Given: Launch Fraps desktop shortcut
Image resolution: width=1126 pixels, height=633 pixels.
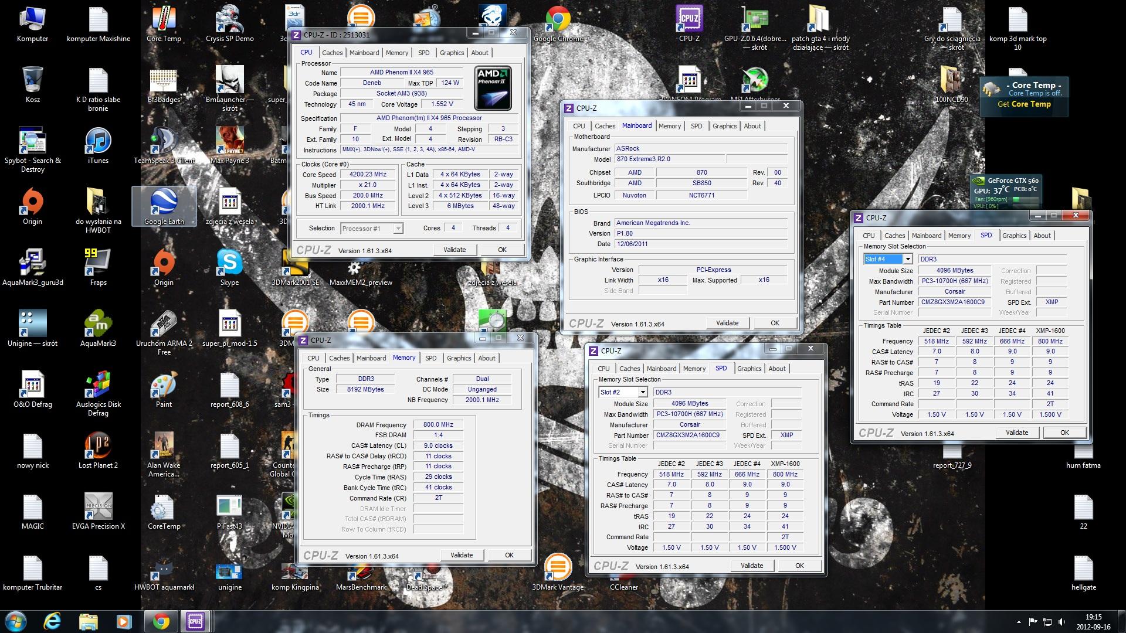Looking at the screenshot, I should (98, 268).
